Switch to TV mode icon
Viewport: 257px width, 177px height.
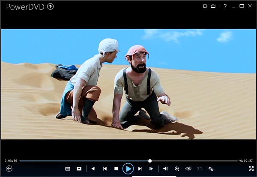[x=213, y=6]
